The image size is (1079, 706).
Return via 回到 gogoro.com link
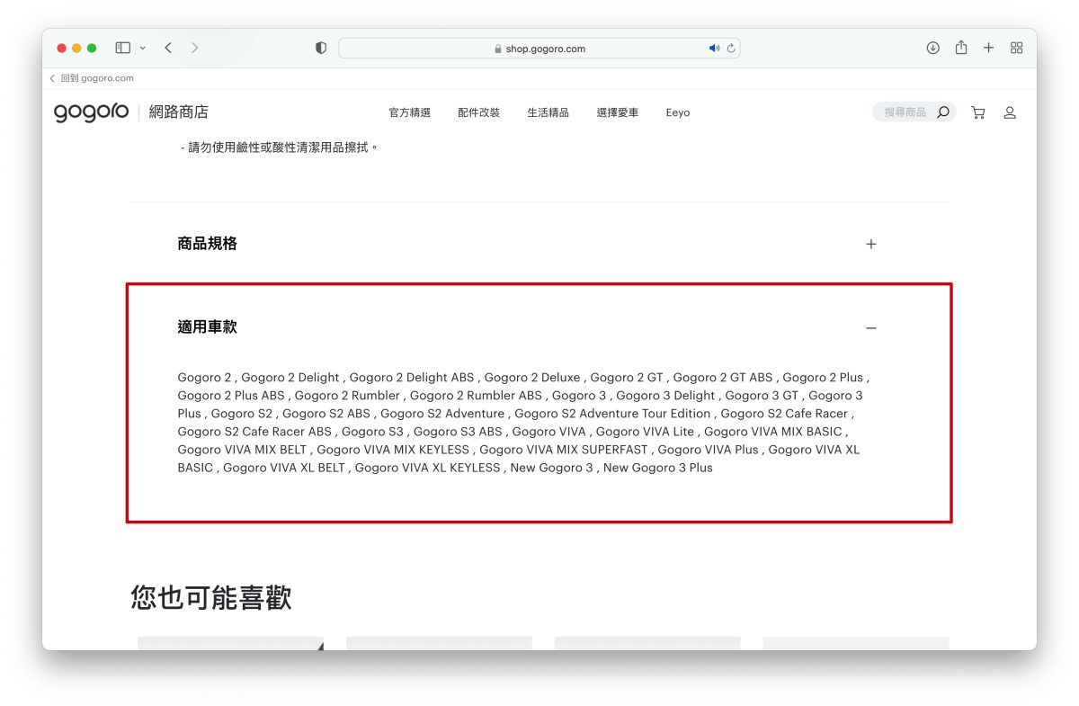click(x=92, y=78)
